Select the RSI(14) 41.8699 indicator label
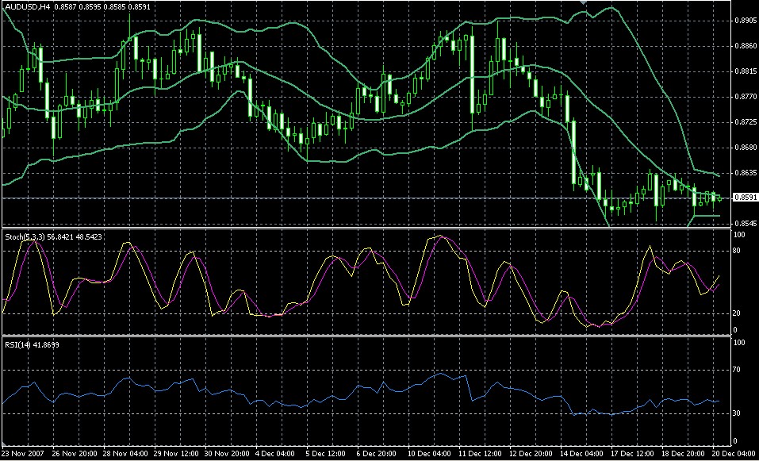The image size is (759, 461). pos(32,345)
